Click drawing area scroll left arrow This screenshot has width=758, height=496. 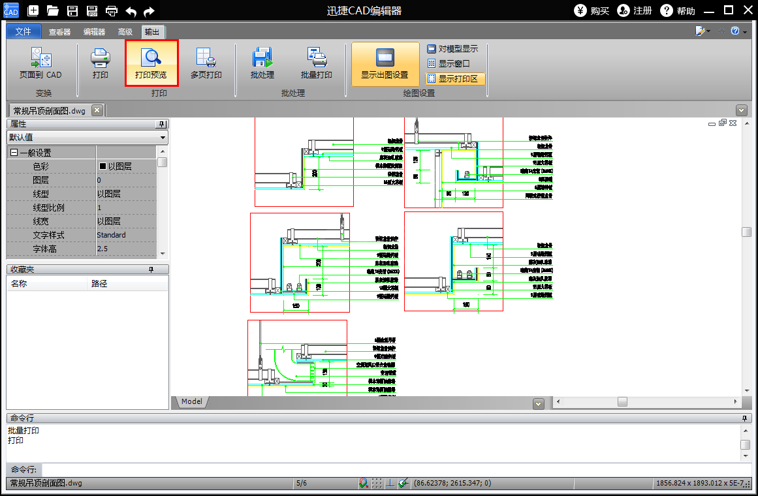pos(558,402)
